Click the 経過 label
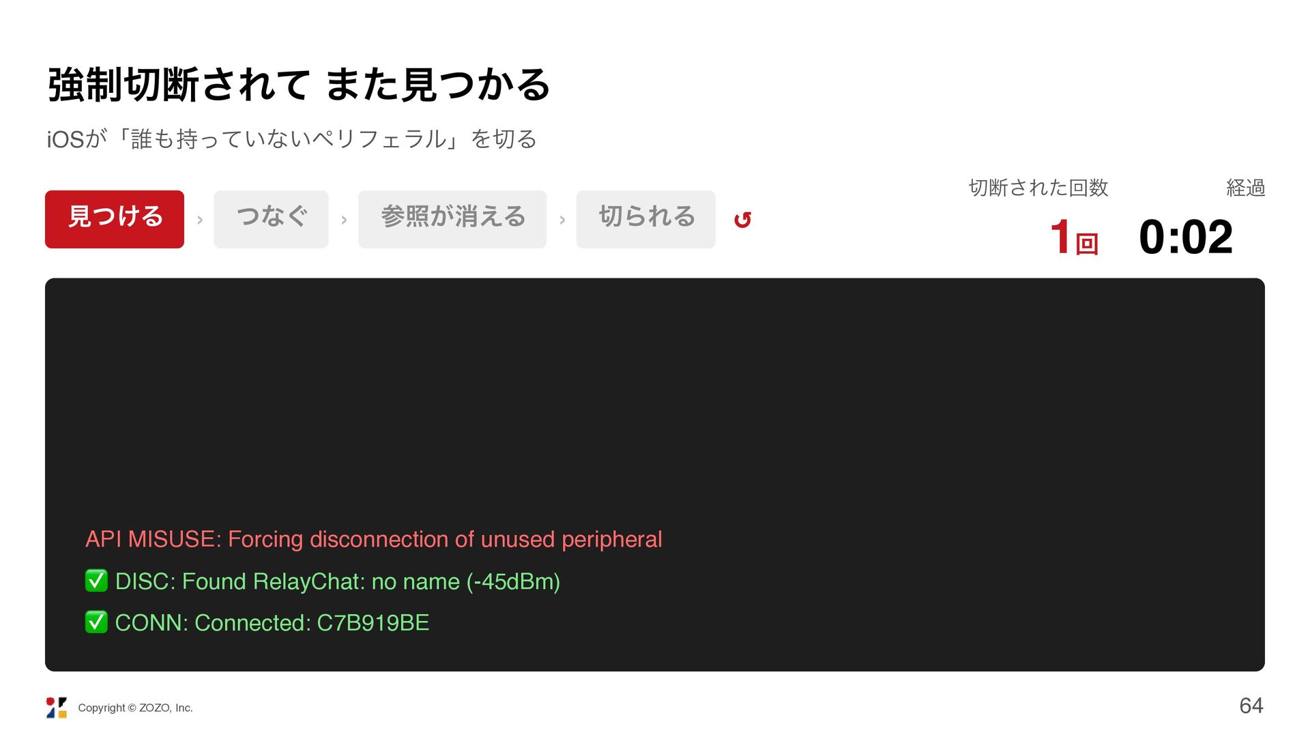The width and height of the screenshot is (1310, 737). 1245,188
